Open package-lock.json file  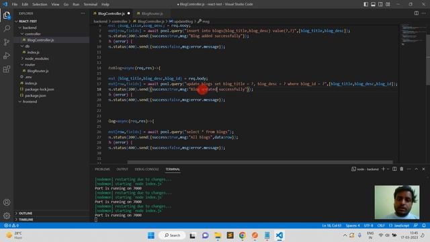[x=39, y=89]
